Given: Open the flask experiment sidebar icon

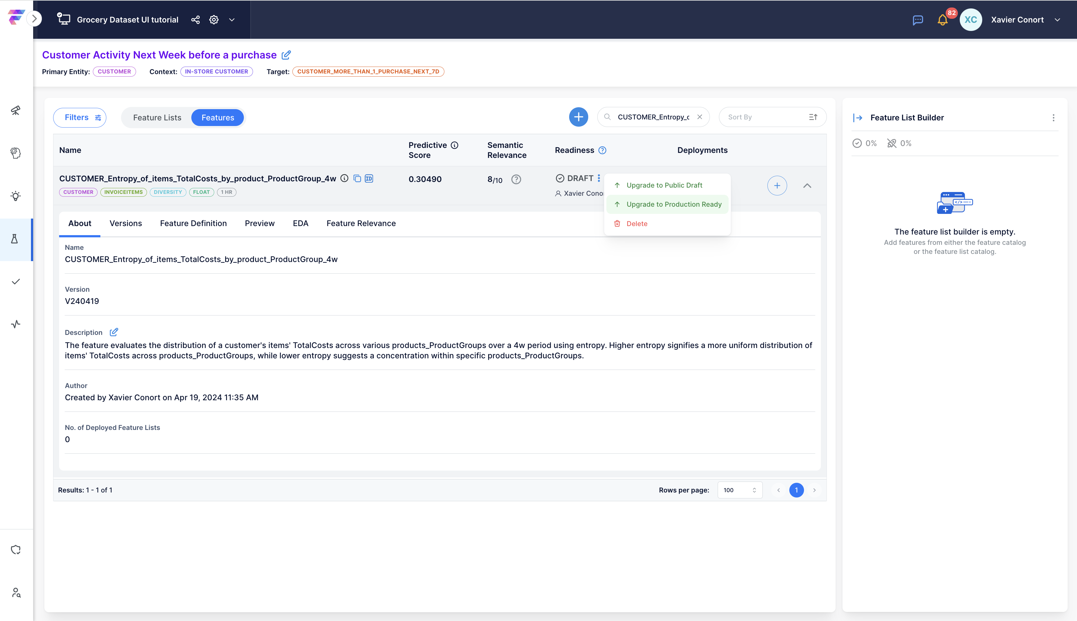Looking at the screenshot, I should coord(15,239).
